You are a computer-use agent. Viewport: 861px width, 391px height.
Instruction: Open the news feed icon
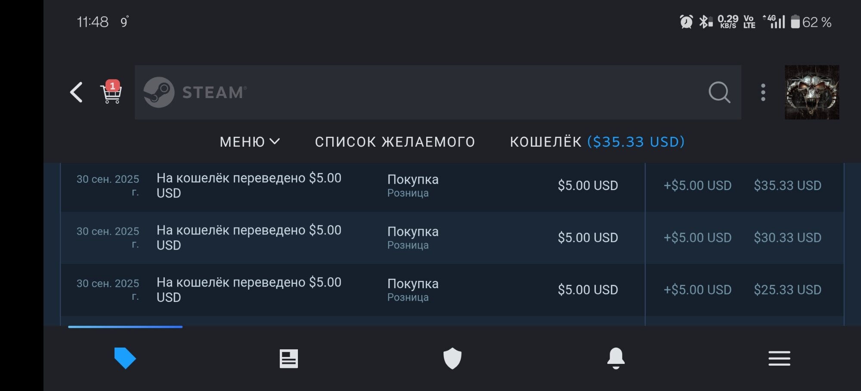[x=288, y=358]
